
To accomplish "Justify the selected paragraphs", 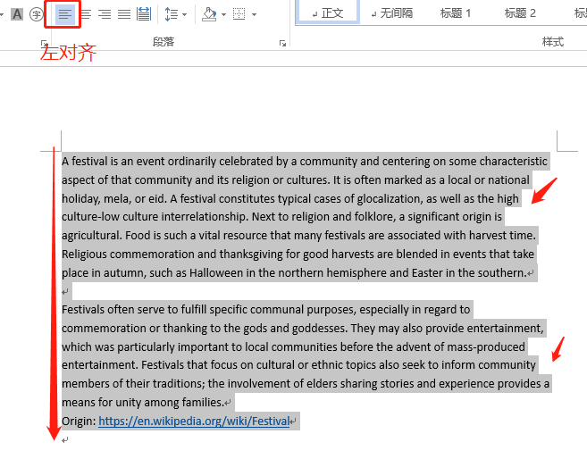I will tap(124, 14).
